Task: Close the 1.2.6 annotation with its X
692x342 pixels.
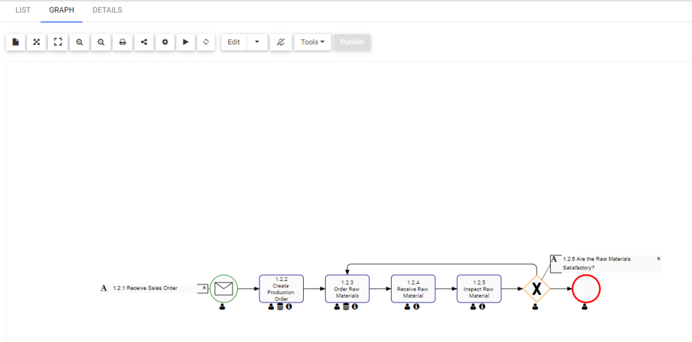Action: [659, 259]
